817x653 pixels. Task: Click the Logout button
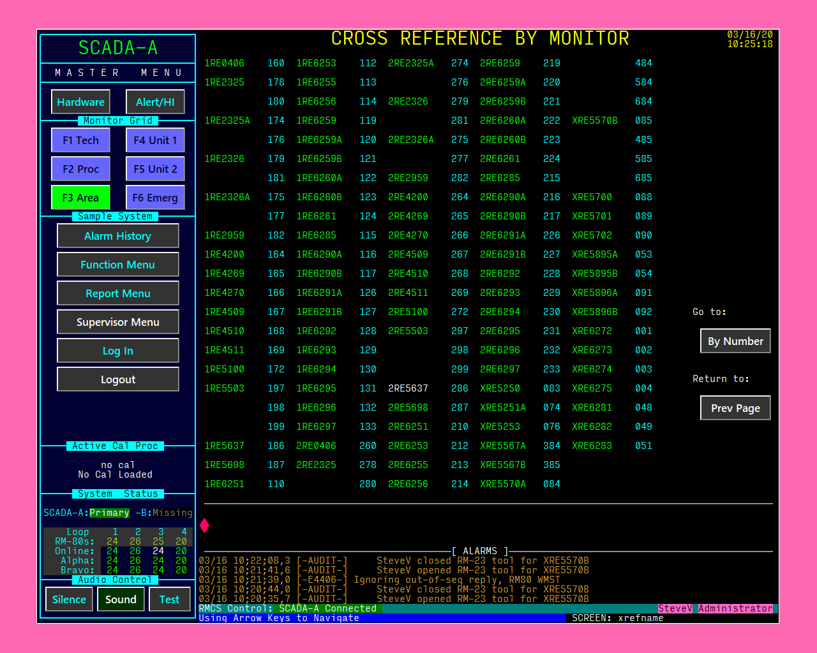(x=118, y=379)
